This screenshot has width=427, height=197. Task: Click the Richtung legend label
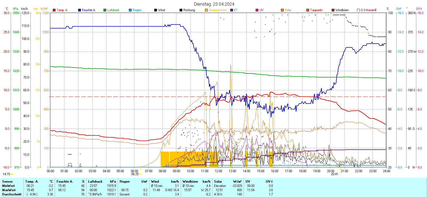click(189, 10)
